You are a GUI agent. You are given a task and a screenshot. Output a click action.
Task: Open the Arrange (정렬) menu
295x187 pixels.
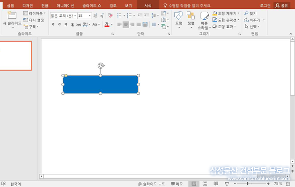[x=191, y=20]
